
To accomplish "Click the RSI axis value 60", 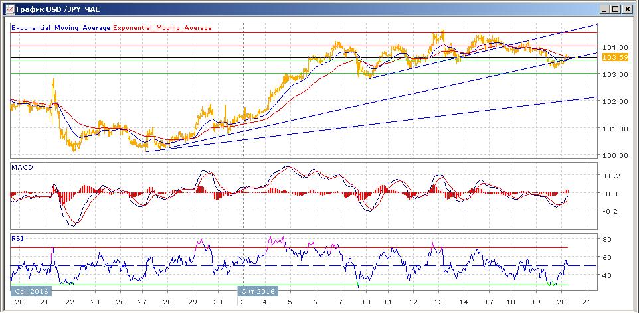I will coord(608,257).
